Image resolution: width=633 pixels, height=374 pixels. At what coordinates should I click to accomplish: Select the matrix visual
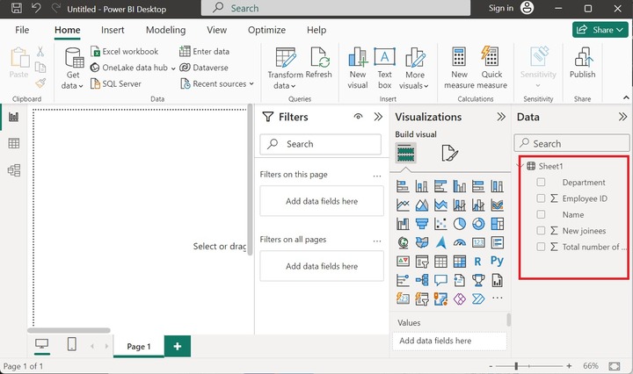[460, 262]
